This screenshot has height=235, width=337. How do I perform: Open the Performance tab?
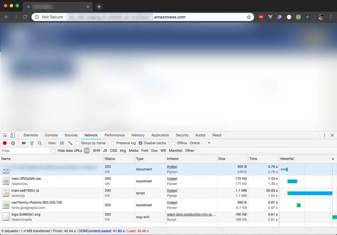point(114,135)
